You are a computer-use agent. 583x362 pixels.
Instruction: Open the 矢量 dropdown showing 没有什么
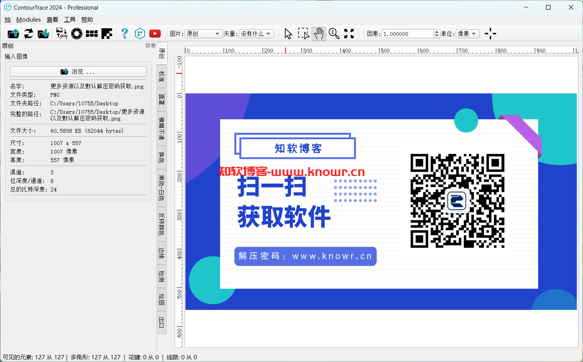(x=256, y=34)
